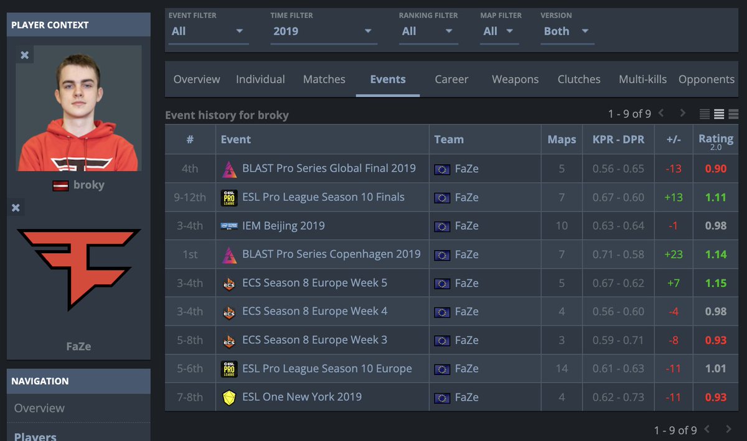Screen dimensions: 747x441
Task: Click +23 value in Copenhagen row
Action: [x=673, y=254]
